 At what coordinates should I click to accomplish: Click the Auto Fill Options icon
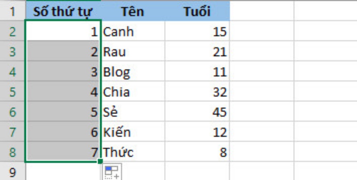coord(112,172)
